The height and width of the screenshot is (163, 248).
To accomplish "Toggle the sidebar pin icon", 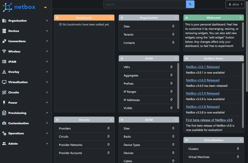I will click(x=45, y=7).
